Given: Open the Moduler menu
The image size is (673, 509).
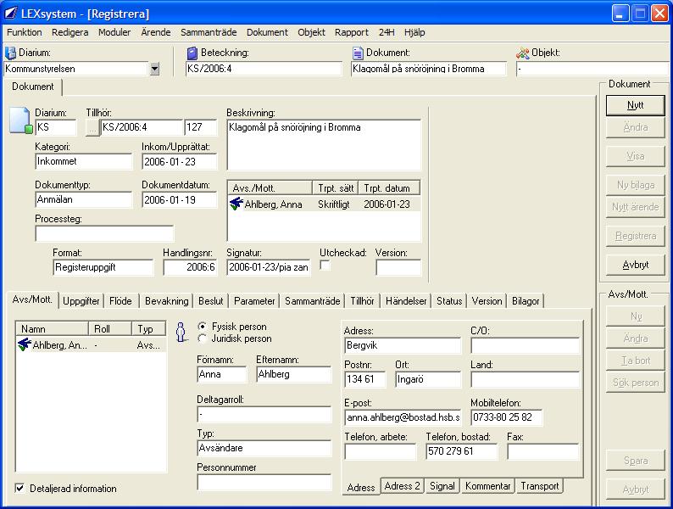Looking at the screenshot, I should pos(114,32).
